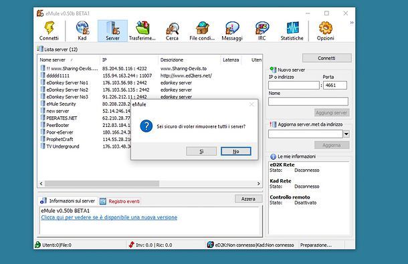Image resolution: width=408 pixels, height=264 pixels.
Task: Click the Connetti button in the right panel
Action: click(327, 58)
